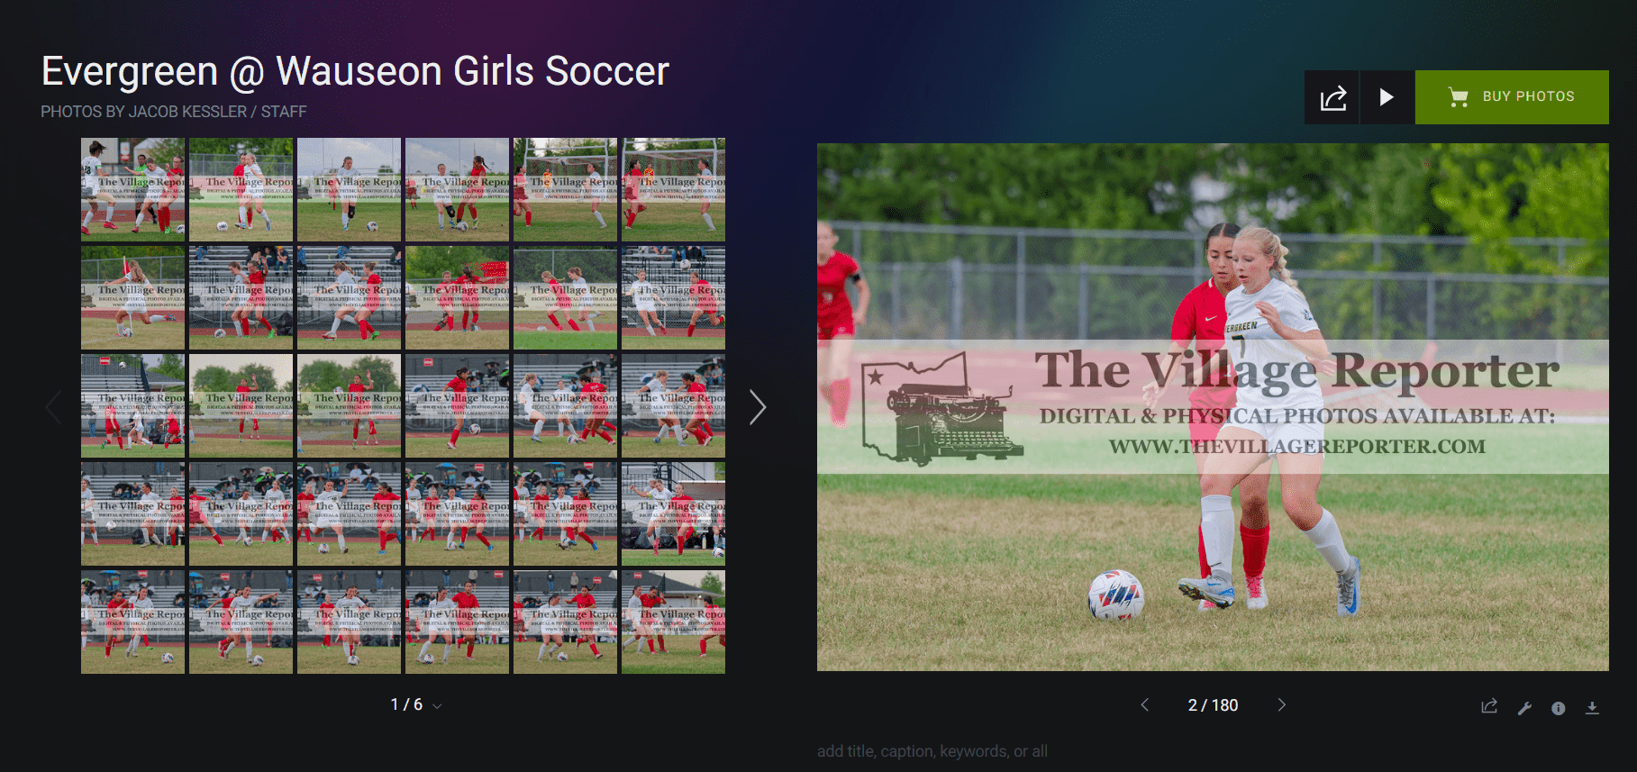The width and height of the screenshot is (1637, 772).
Task: Click the small share icon below the large photo
Action: pyautogui.click(x=1489, y=707)
